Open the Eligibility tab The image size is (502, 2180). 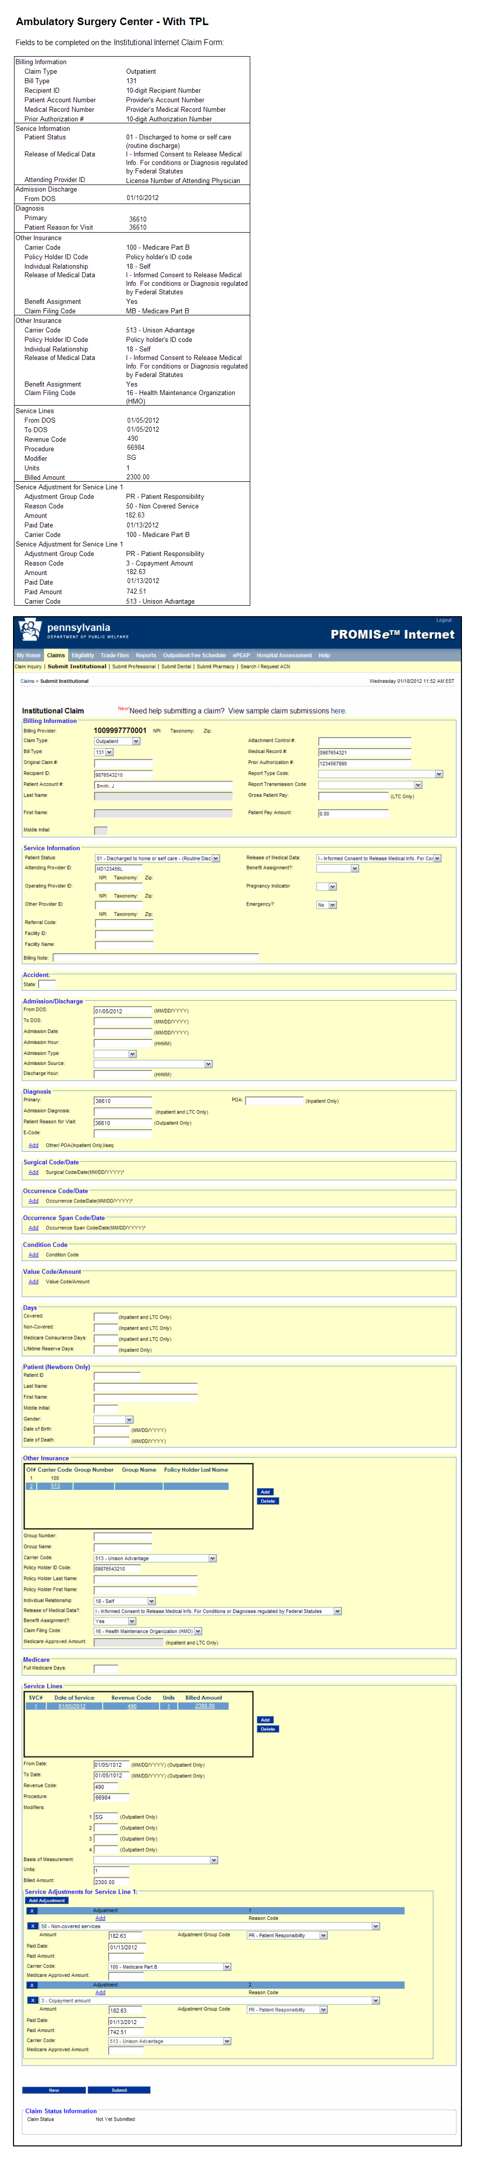point(83,655)
